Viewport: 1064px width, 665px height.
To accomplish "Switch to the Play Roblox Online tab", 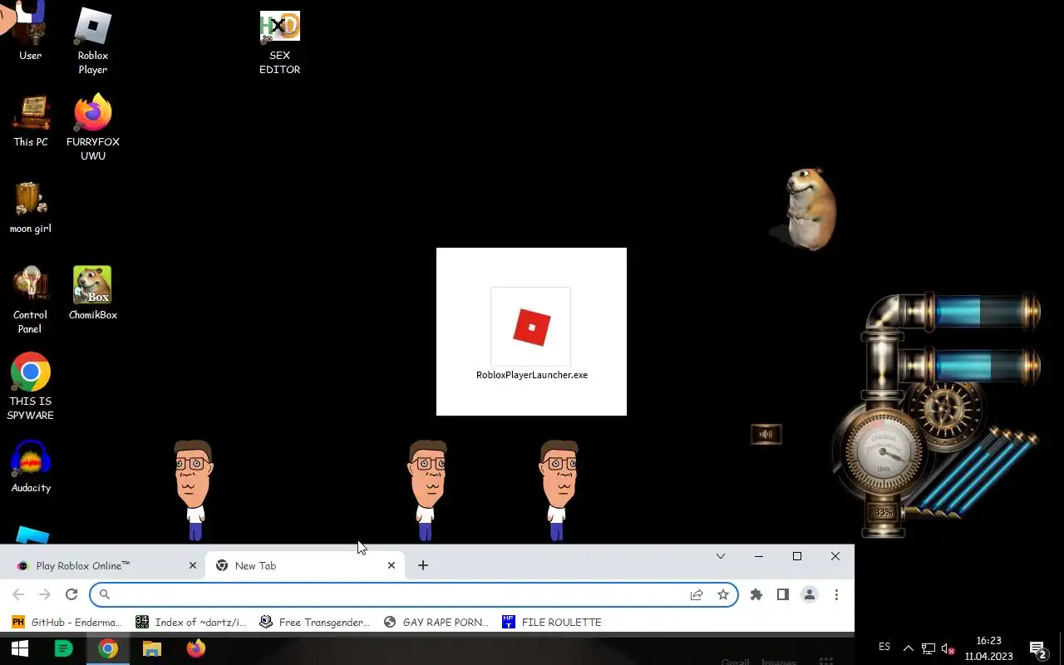I will click(98, 565).
